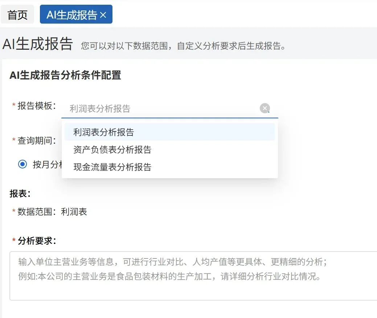Click the 报表 section label
377x318 pixels.
point(20,194)
